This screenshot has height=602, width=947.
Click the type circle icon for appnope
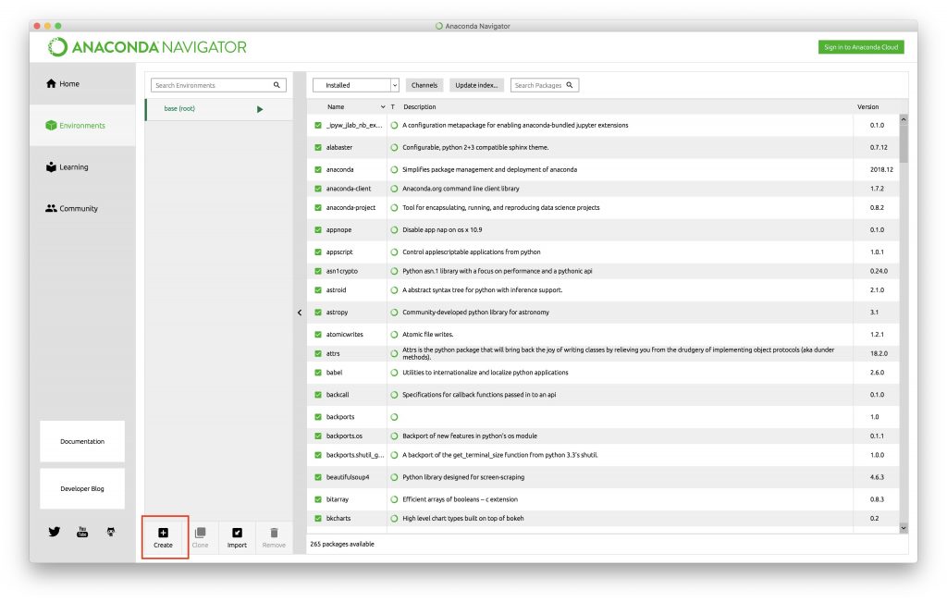click(394, 230)
